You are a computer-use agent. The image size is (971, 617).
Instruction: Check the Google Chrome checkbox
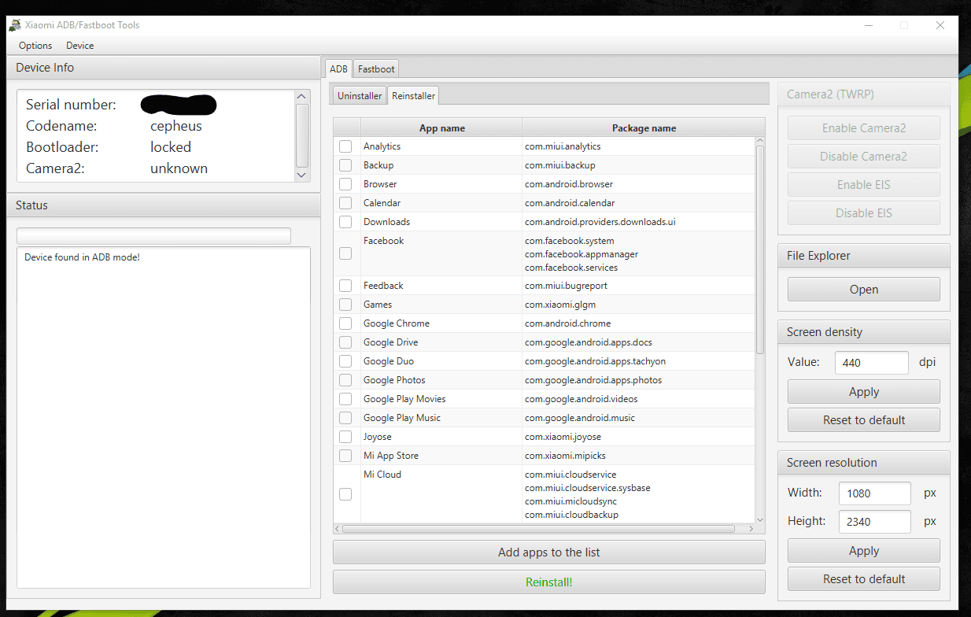point(345,323)
